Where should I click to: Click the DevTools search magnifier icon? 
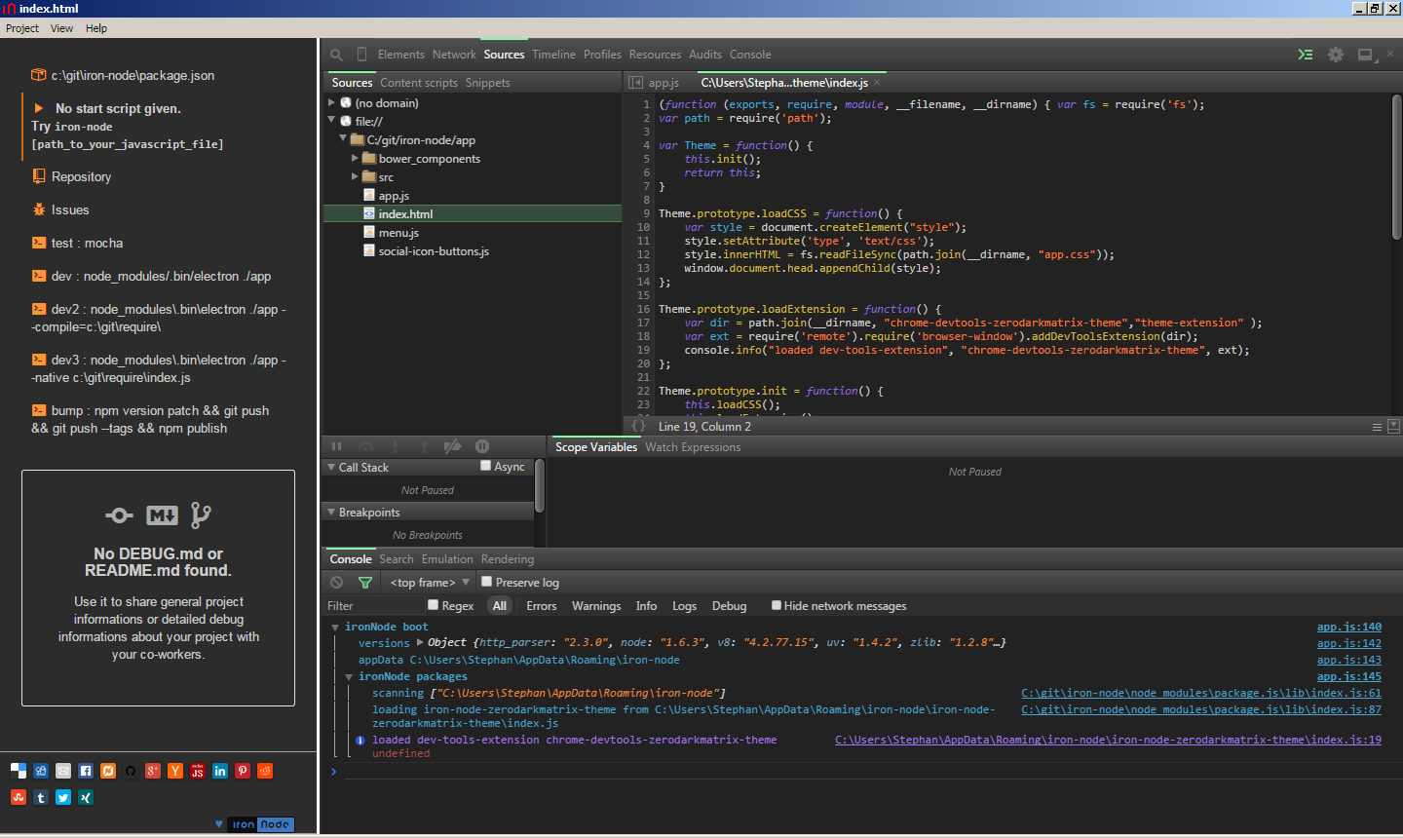336,56
